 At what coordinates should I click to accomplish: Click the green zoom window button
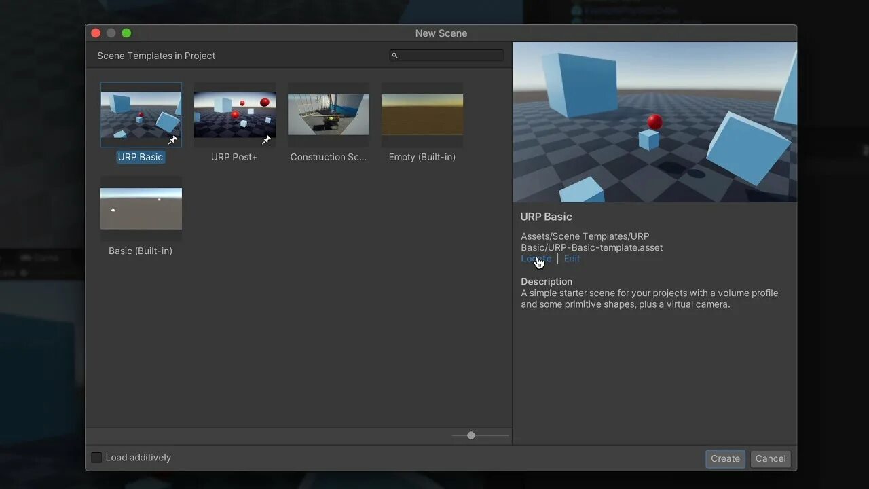126,33
